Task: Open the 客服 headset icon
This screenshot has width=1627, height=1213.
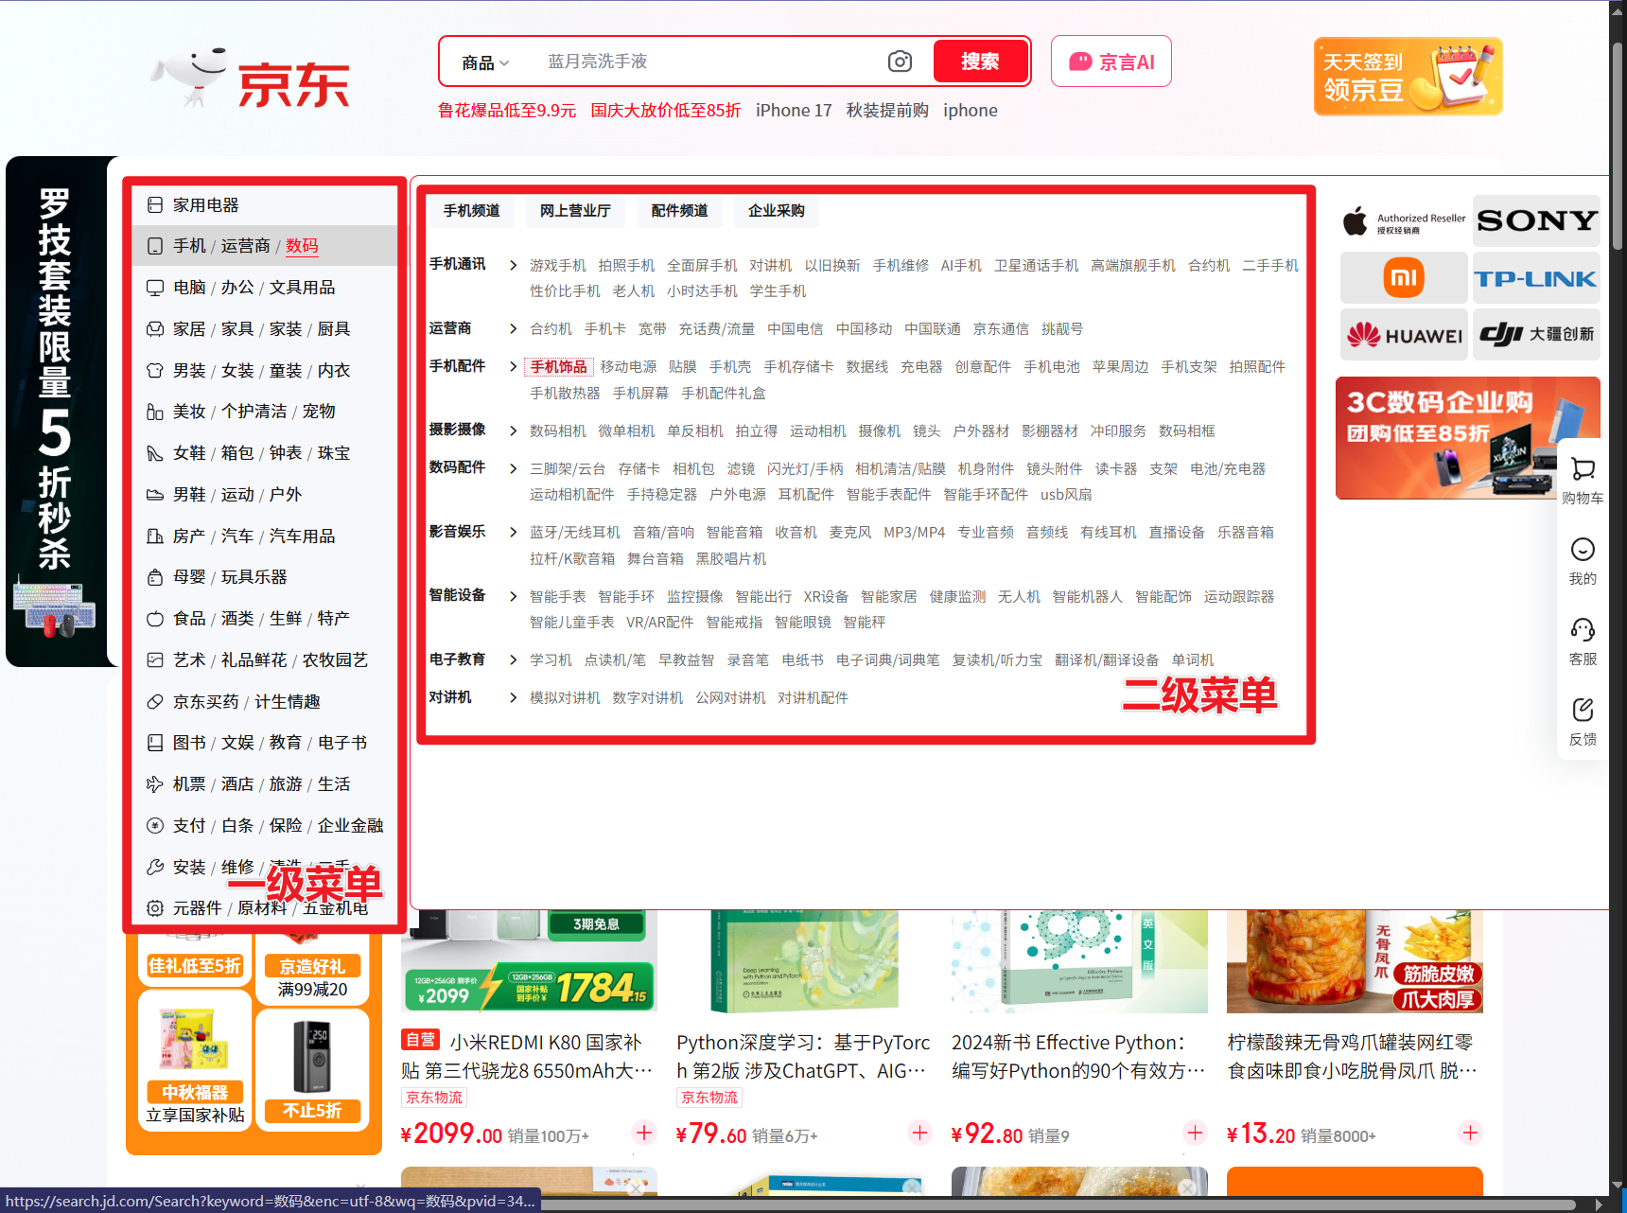Action: [x=1583, y=642]
